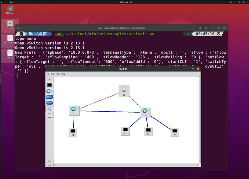Screen dimensions: 249x179
Task: Click switch s2 in the topology
Action: coord(145,112)
